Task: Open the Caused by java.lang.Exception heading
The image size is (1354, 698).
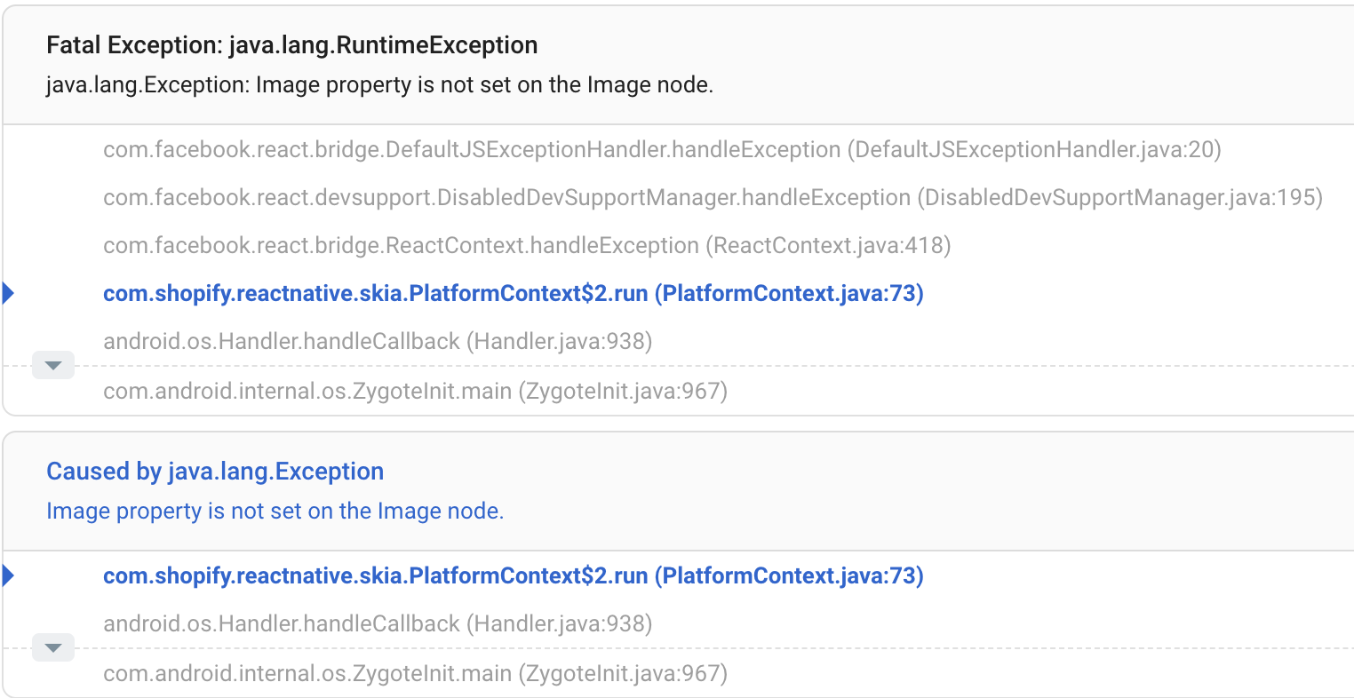Action: point(215,471)
